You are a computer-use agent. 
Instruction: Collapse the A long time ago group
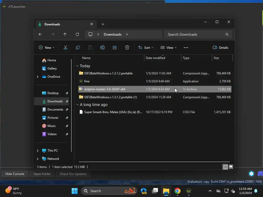pos(77,105)
